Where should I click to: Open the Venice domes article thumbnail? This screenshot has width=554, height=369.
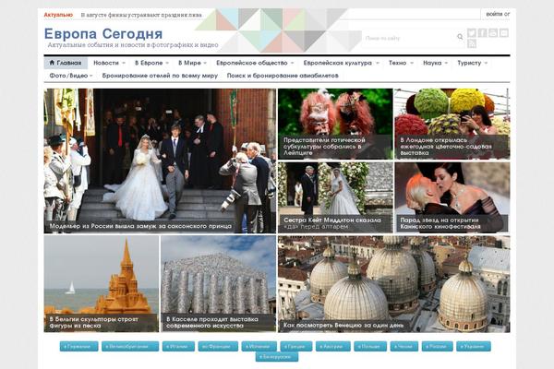pyautogui.click(x=393, y=283)
